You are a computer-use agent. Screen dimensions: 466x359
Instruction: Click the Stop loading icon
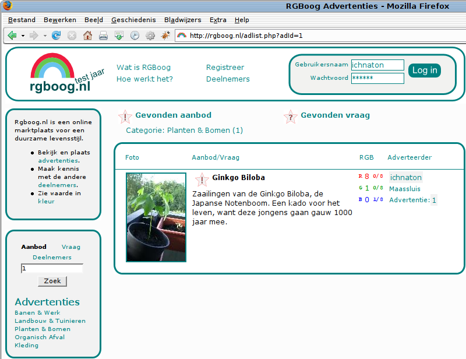tap(72, 36)
